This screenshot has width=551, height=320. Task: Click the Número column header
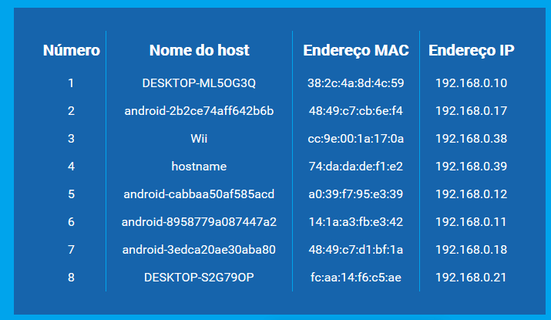coord(72,50)
